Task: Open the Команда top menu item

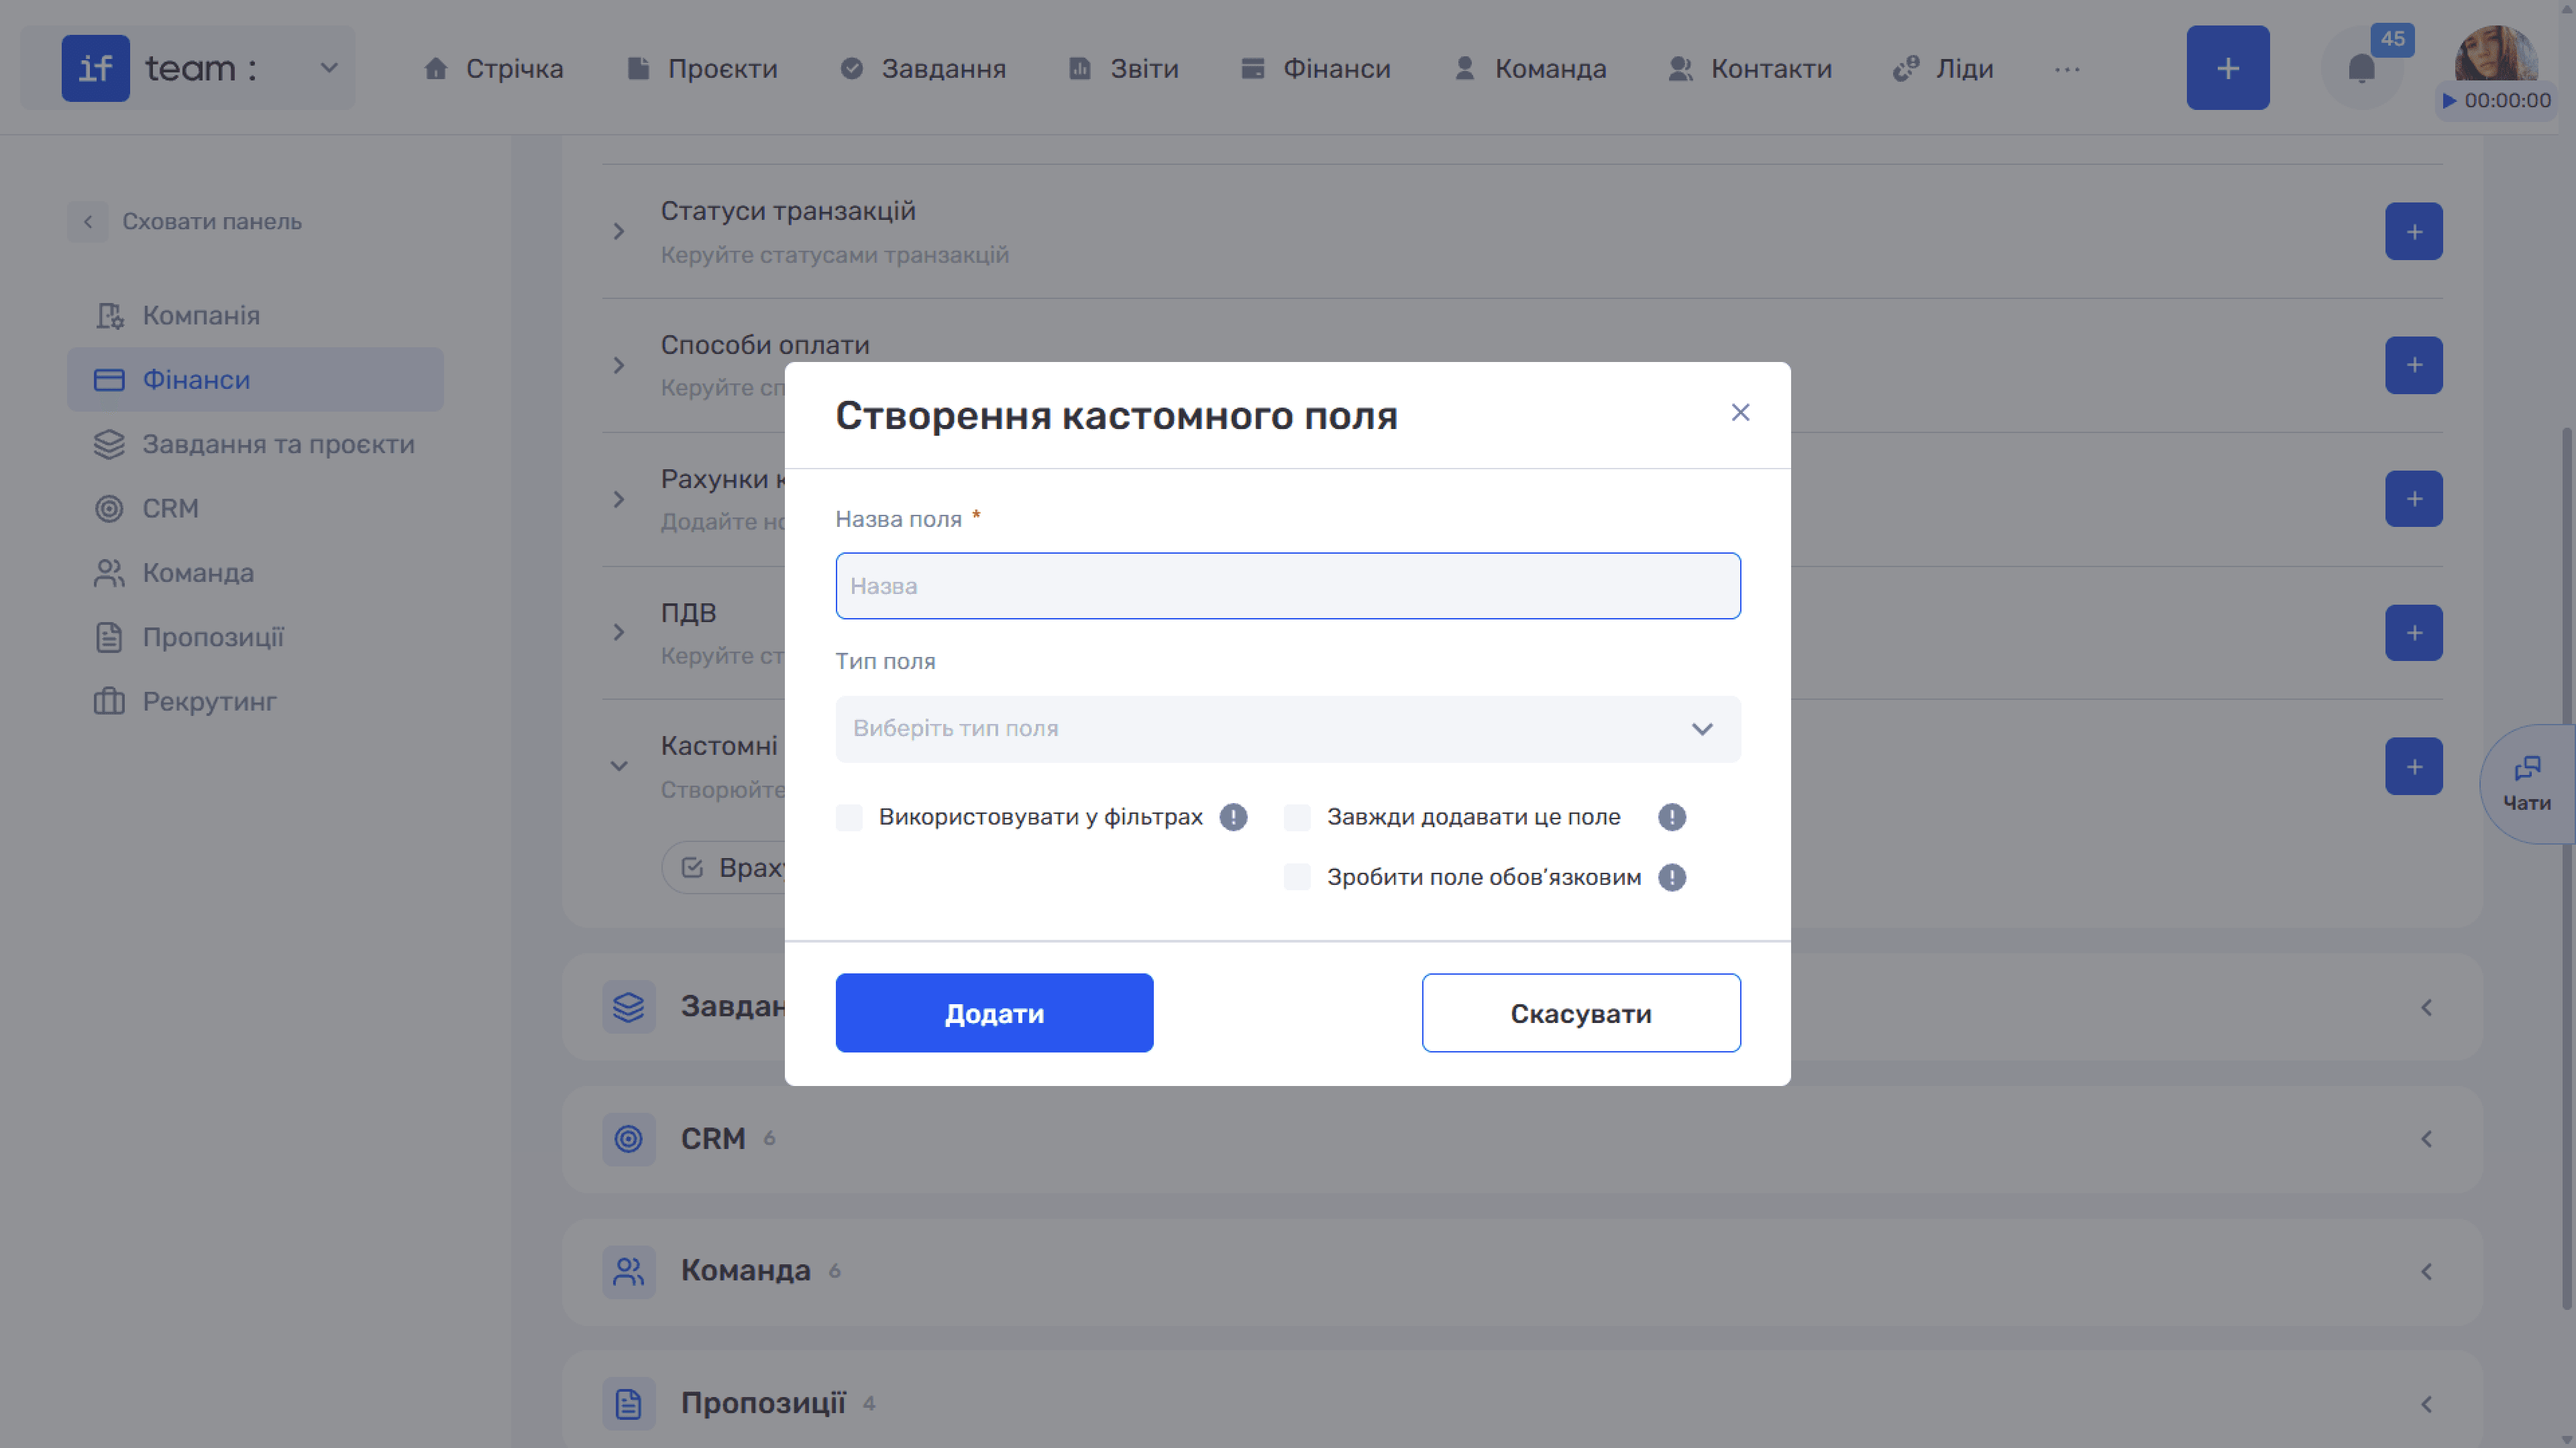Action: pyautogui.click(x=1529, y=68)
